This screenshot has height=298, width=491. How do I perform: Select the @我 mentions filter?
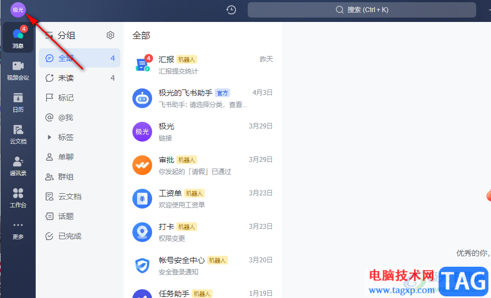coord(80,117)
